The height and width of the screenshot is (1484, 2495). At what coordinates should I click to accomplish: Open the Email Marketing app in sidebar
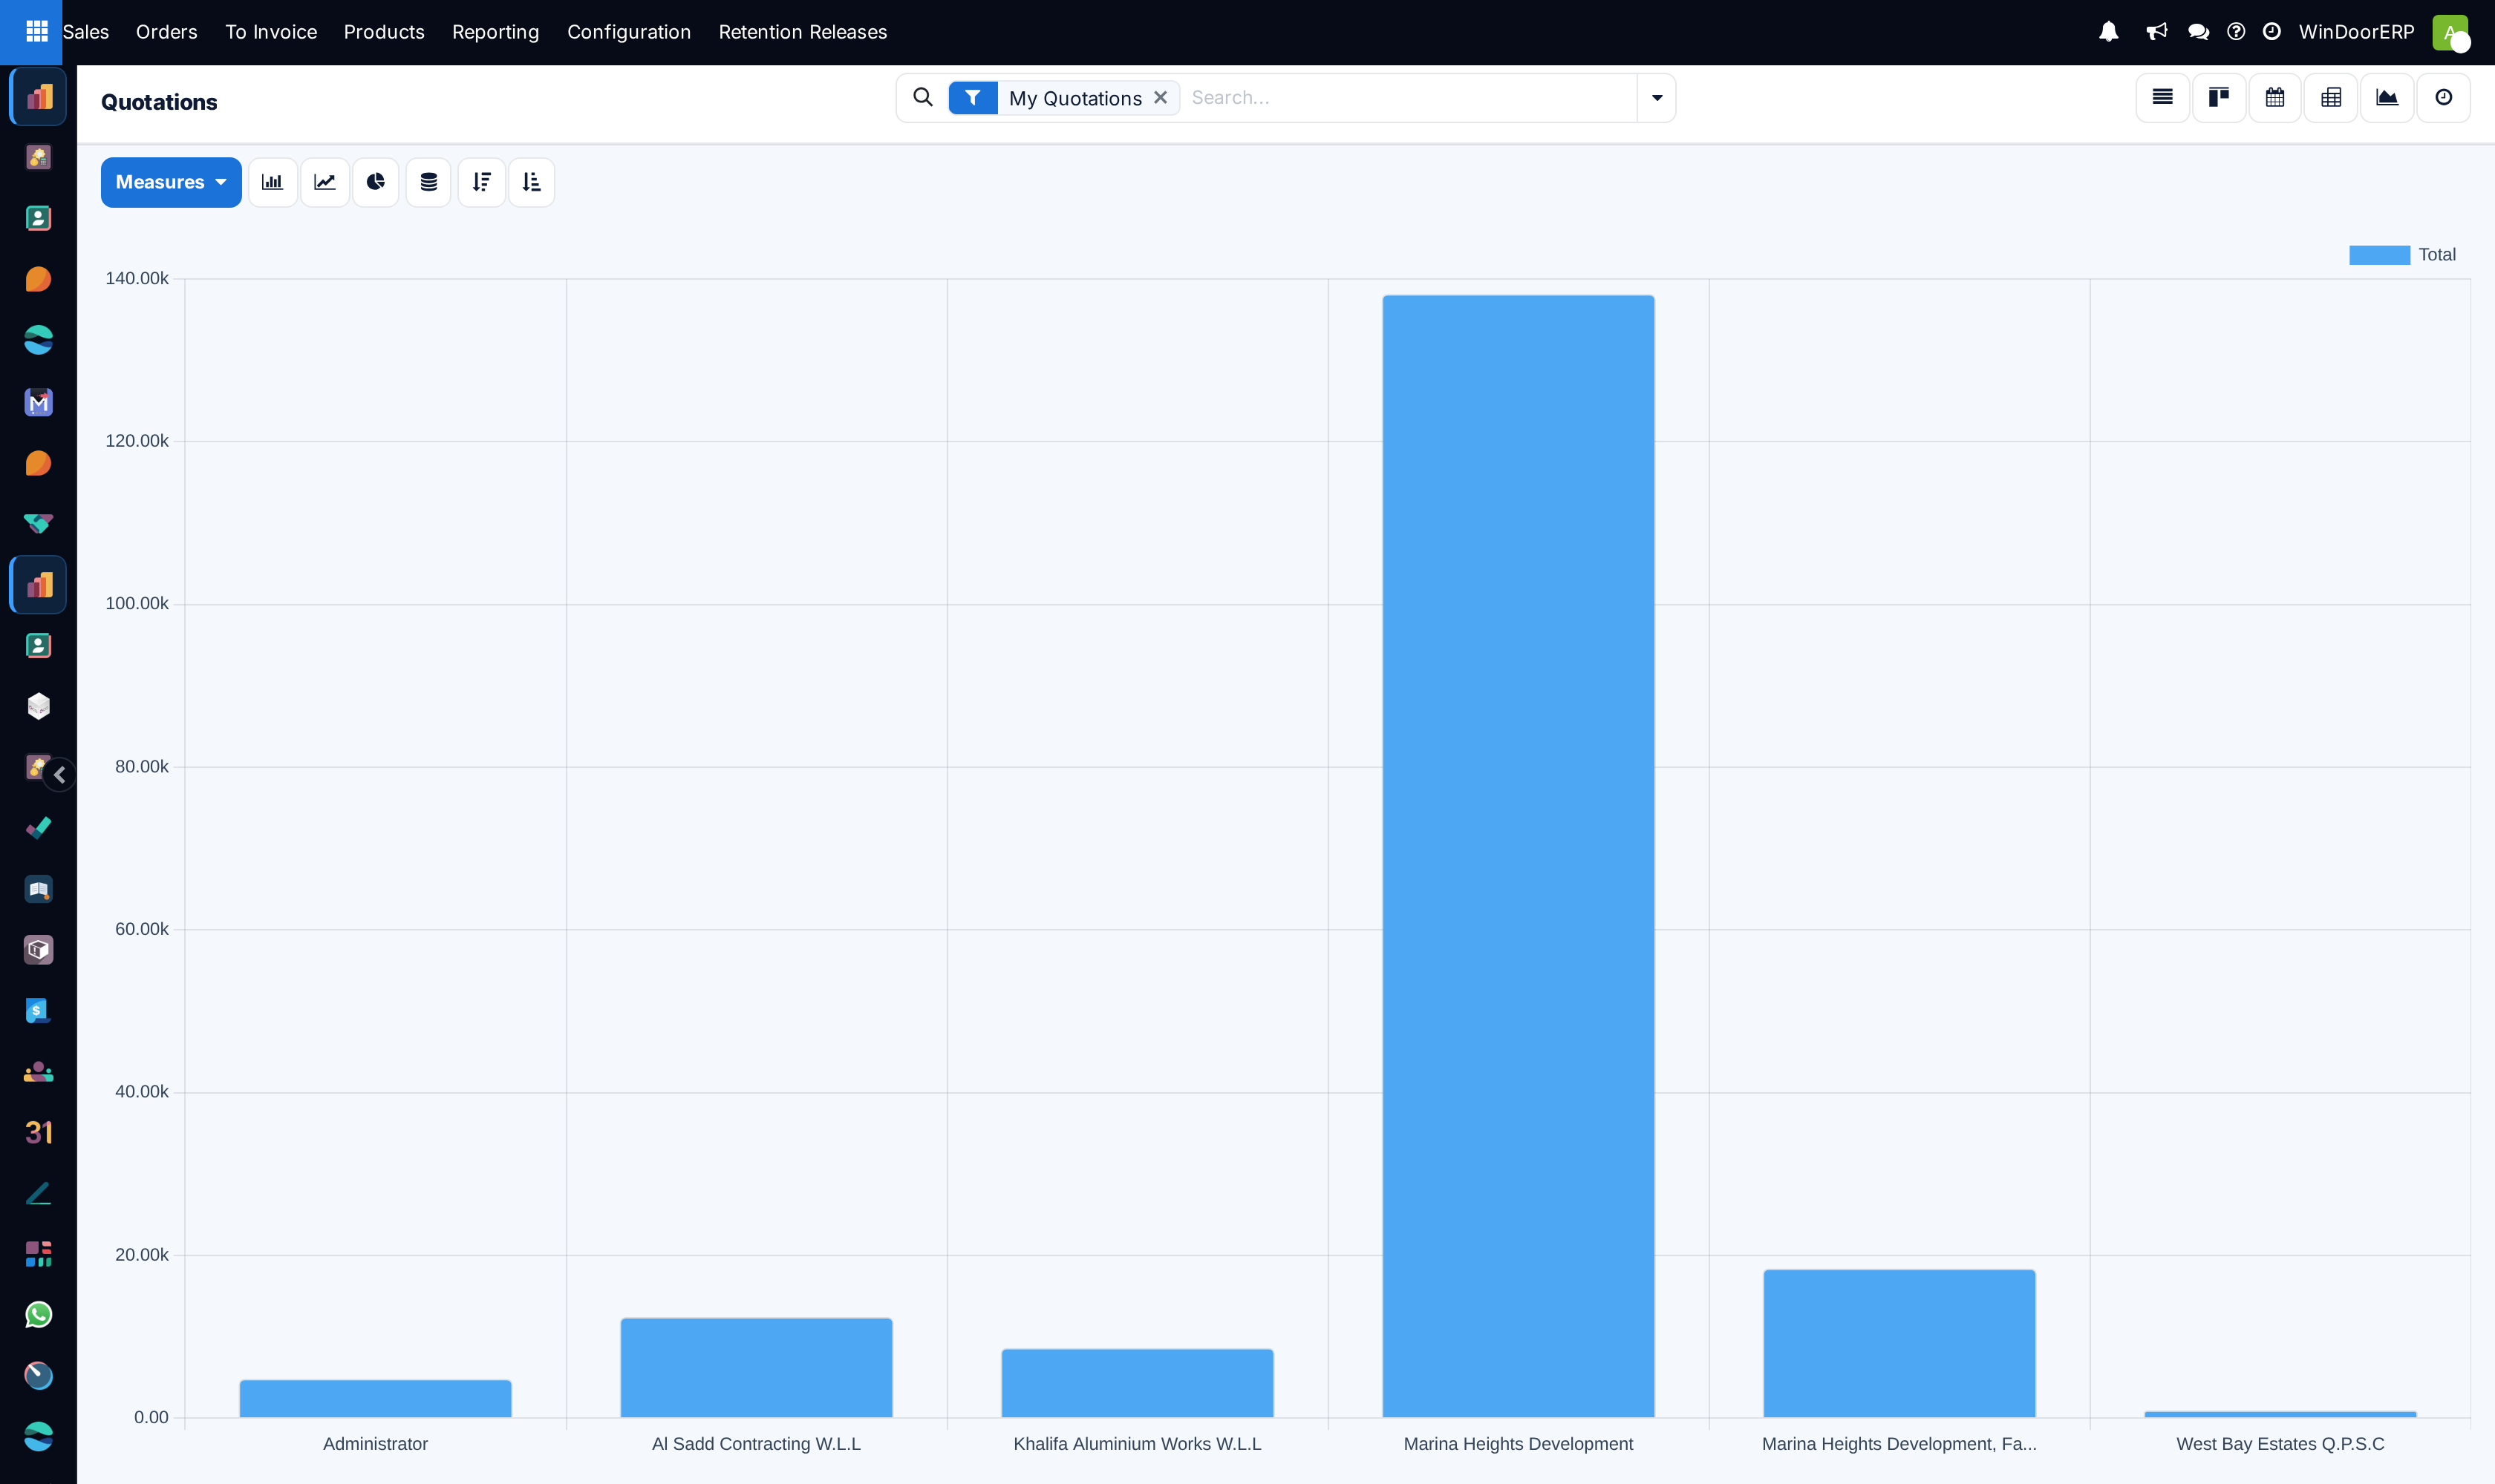(38, 402)
